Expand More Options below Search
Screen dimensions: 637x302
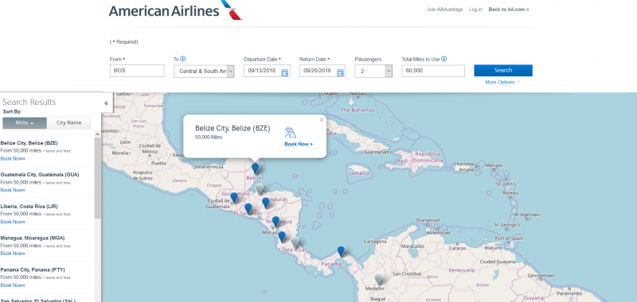pos(502,83)
